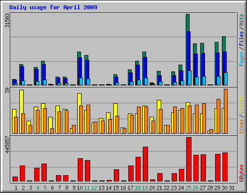Click the green 'Hits' legend label
The height and width of the screenshot is (193, 247).
tap(242, 20)
